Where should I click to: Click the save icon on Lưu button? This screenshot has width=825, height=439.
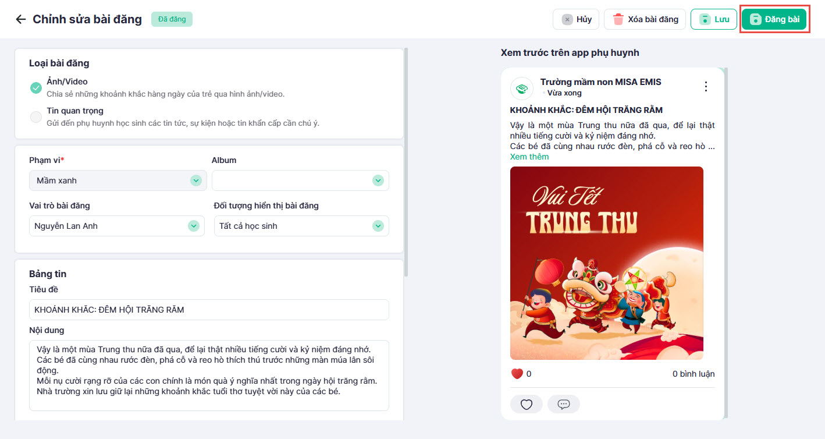click(x=705, y=19)
